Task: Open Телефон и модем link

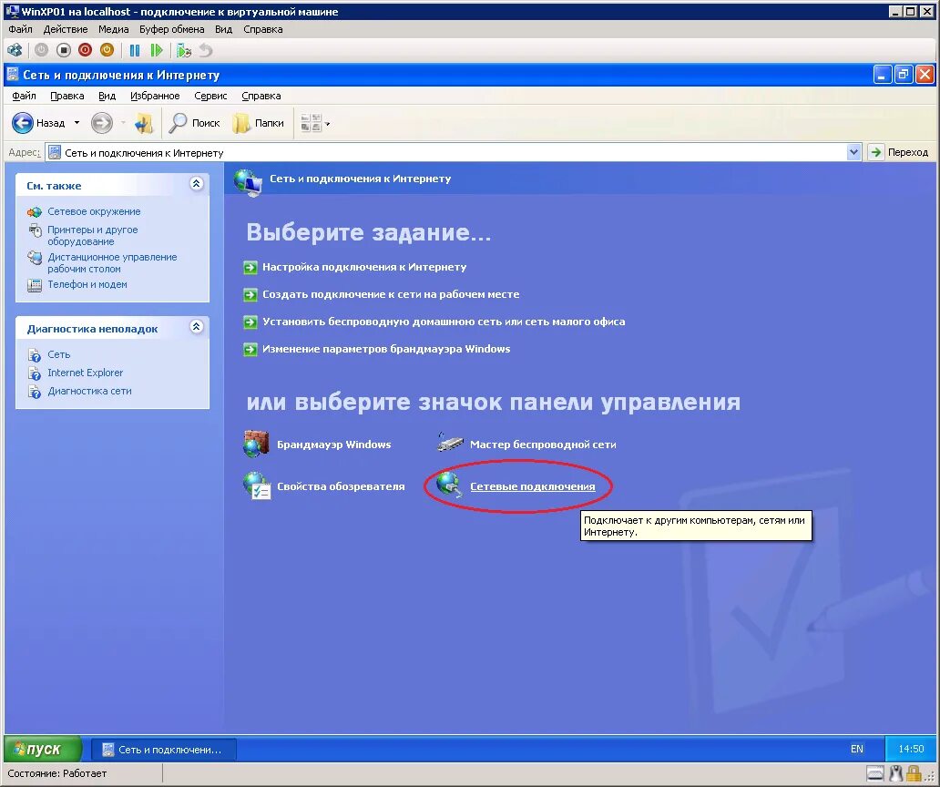Action: point(87,285)
